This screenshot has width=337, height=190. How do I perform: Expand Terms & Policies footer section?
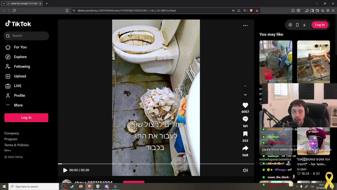17,145
